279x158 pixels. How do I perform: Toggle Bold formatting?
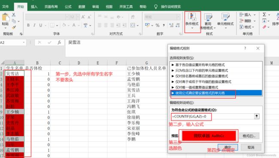click(28, 25)
